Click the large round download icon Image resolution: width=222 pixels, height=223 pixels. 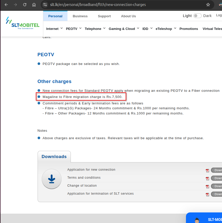52,179
